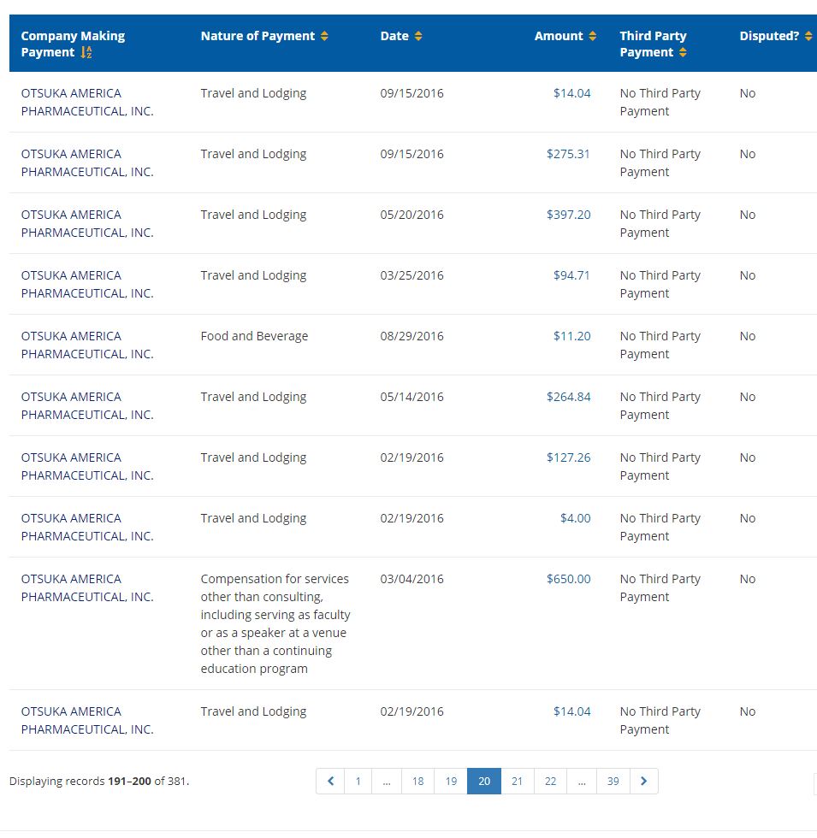This screenshot has width=817, height=838.
Task: Click ellipsis between pages 1 and 18
Action: 387,781
